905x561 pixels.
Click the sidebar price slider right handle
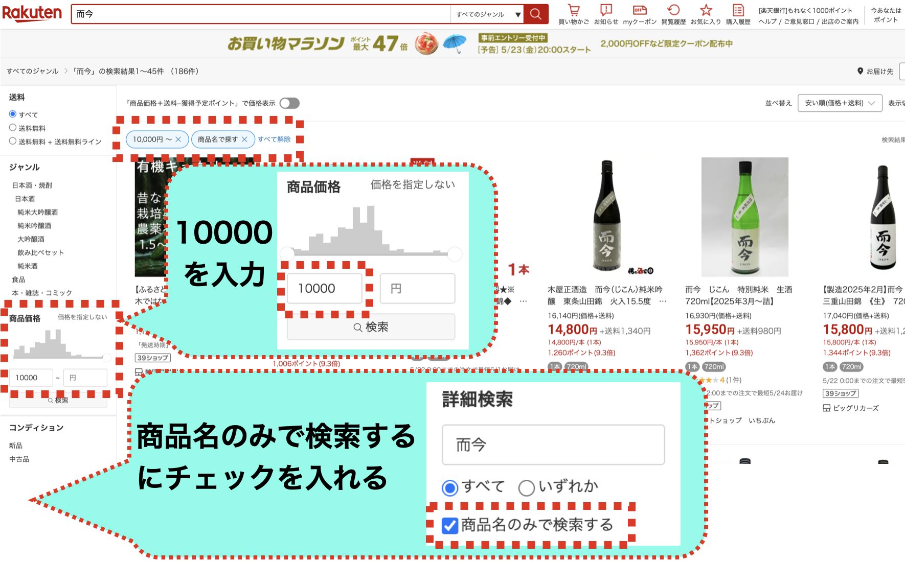pyautogui.click(x=106, y=357)
